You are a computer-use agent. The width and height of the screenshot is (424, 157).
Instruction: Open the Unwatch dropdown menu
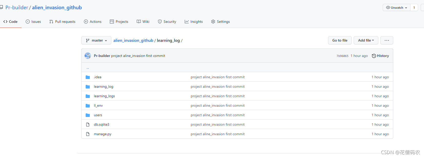[397, 7]
